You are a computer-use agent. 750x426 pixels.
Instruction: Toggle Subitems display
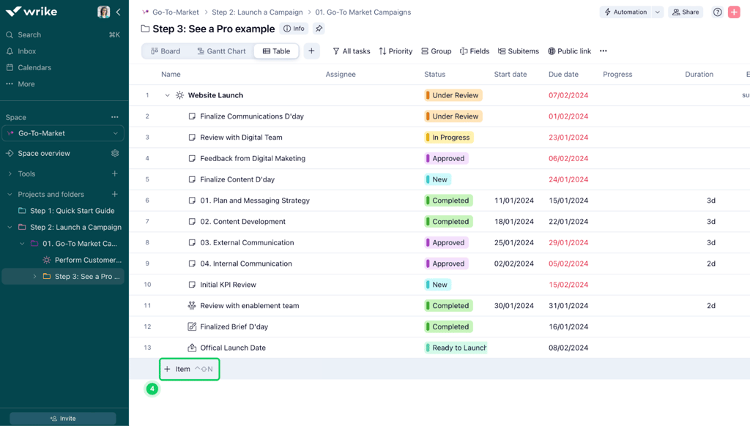click(x=518, y=51)
